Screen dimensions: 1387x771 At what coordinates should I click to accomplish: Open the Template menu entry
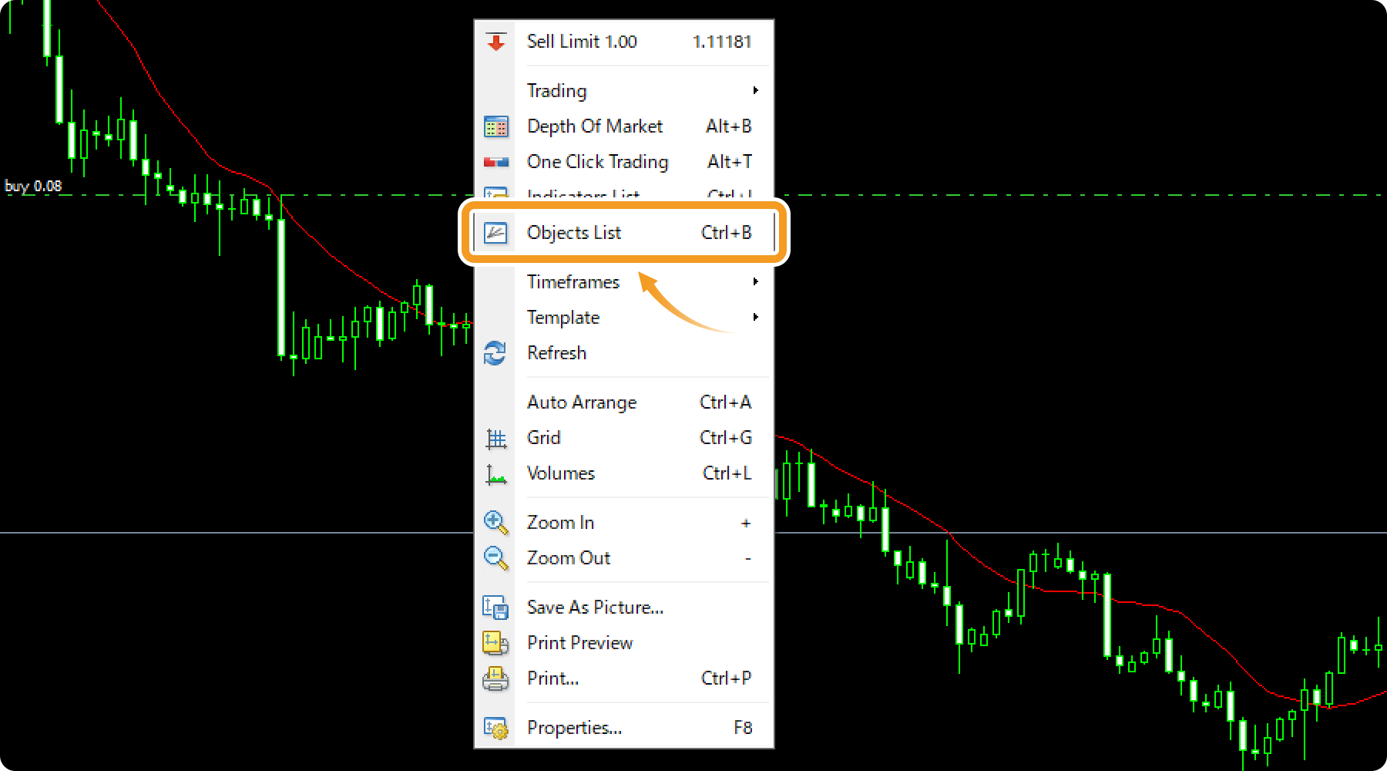point(624,318)
